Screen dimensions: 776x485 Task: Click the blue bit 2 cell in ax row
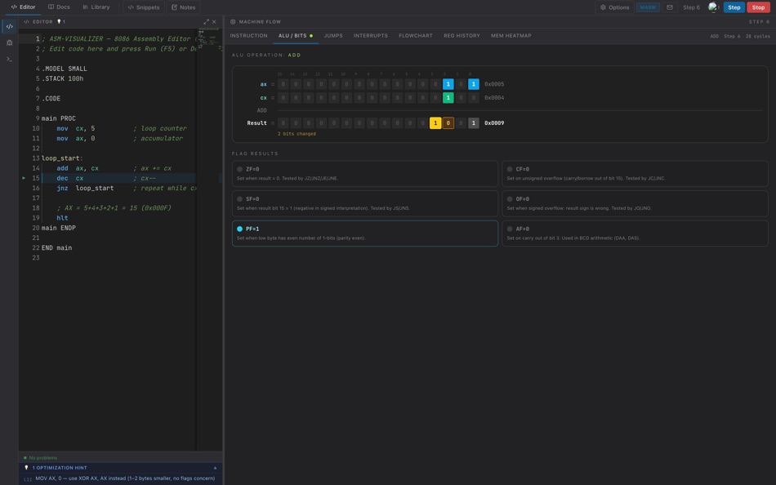tap(448, 84)
